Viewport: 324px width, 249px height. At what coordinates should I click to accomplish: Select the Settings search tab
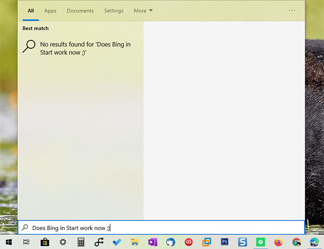tap(114, 11)
